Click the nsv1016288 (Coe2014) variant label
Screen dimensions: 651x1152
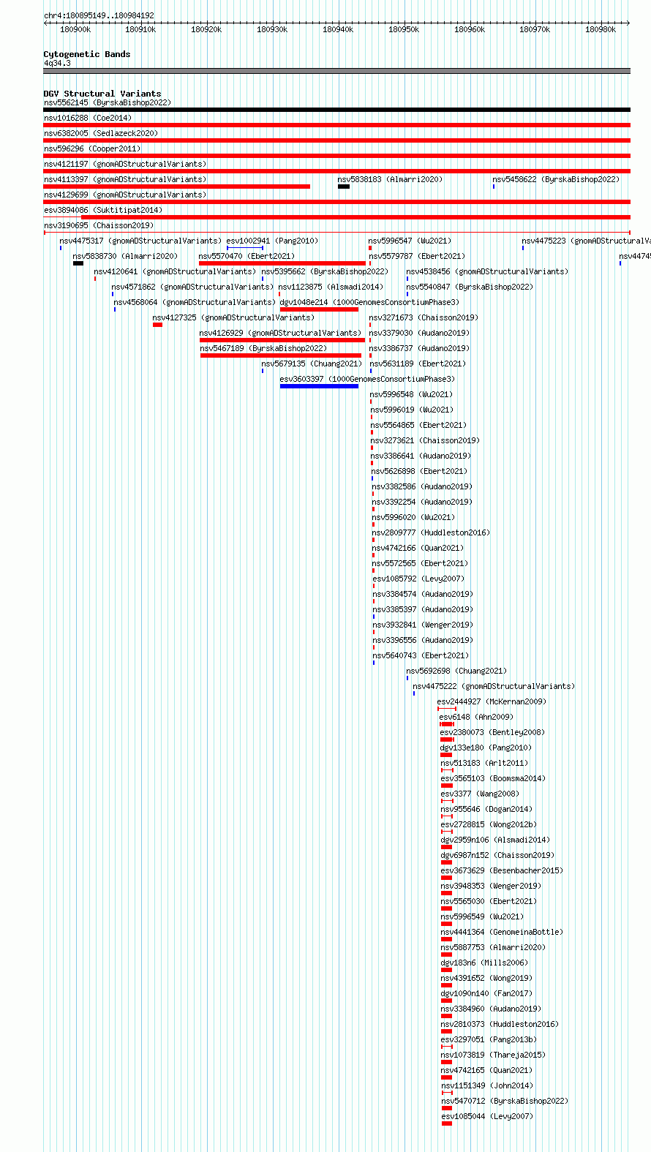88,118
